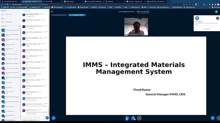Go back in the browser
This screenshot has width=220, height=123.
click(x=2, y=4)
